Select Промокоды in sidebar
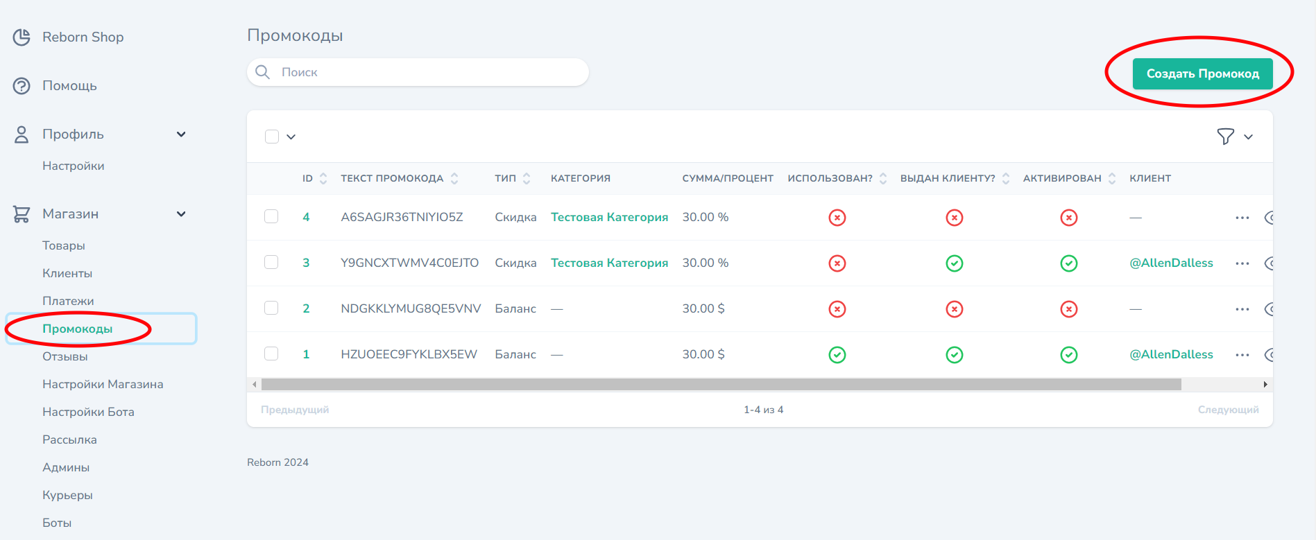The image size is (1316, 540). point(78,329)
